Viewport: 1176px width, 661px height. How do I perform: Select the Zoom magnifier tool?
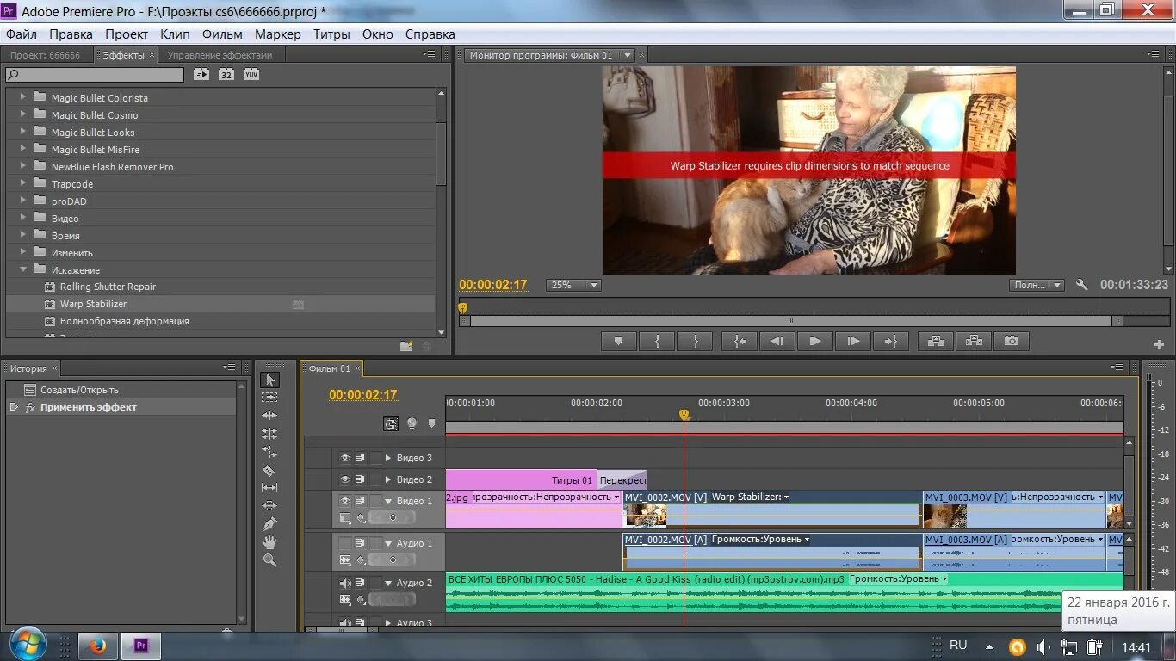click(269, 560)
